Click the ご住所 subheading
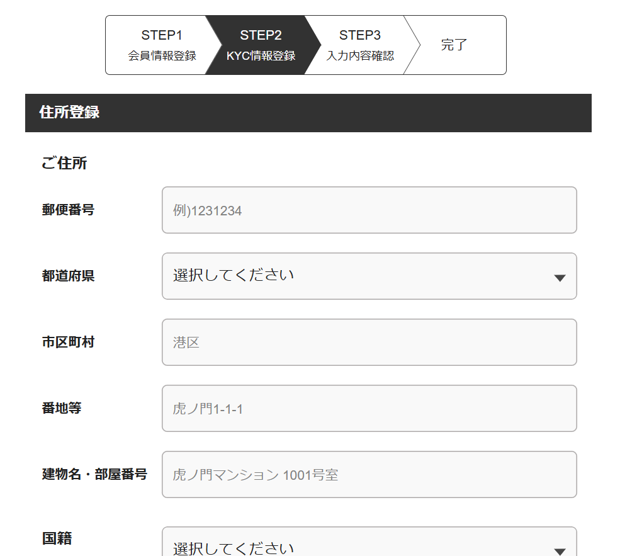 [64, 164]
